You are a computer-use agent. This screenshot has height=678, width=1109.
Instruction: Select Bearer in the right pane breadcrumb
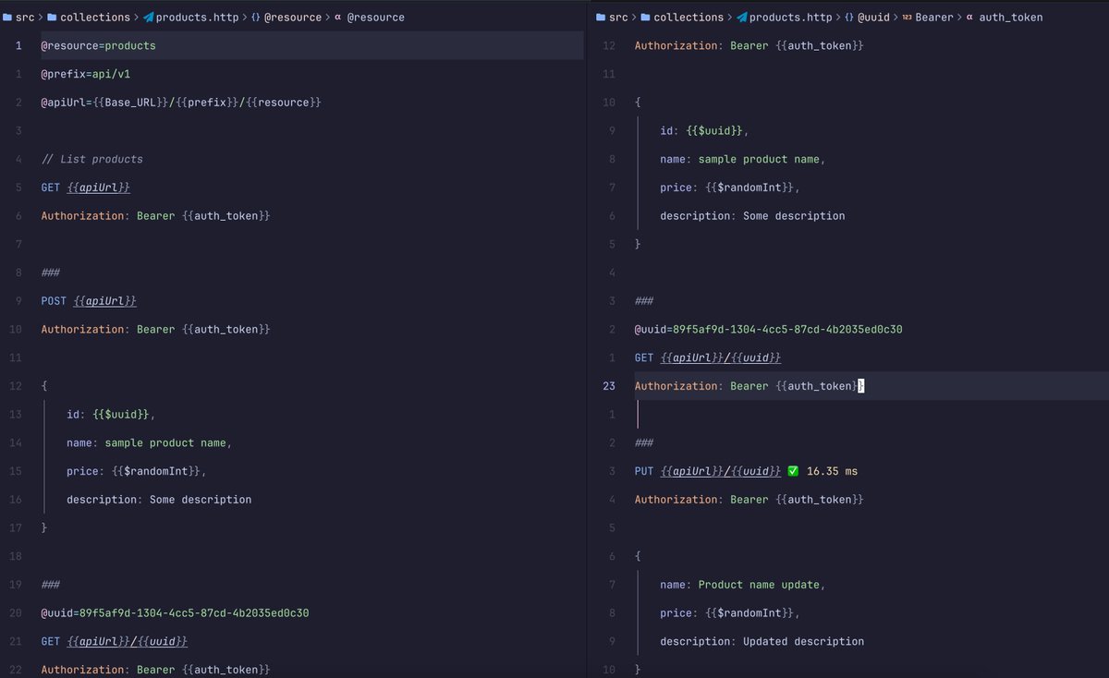[x=934, y=17]
